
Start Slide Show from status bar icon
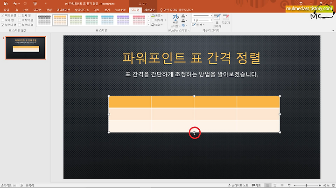tap(289, 185)
